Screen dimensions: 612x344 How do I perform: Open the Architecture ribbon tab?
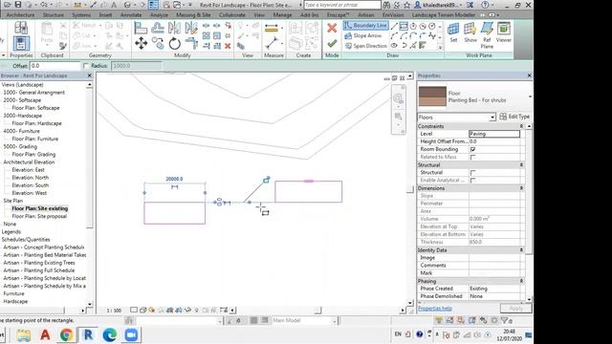(20, 15)
